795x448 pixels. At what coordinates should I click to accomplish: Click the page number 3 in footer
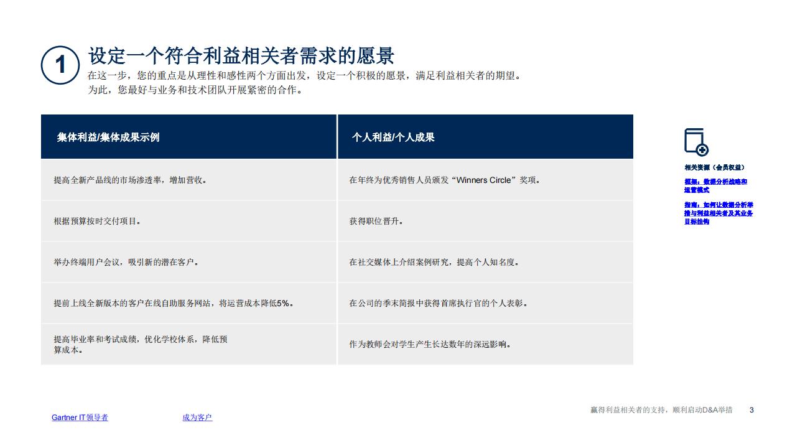(751, 410)
